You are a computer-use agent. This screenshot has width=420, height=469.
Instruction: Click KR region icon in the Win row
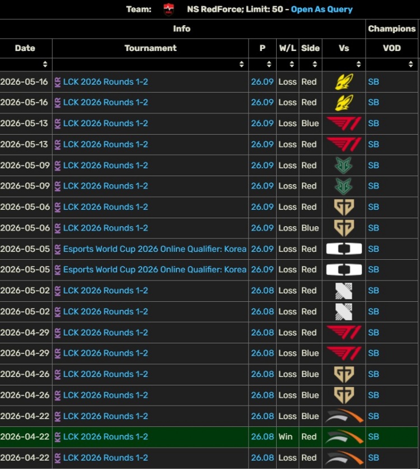(58, 437)
